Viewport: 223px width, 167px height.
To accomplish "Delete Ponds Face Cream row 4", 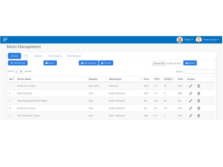I will [x=198, y=108].
